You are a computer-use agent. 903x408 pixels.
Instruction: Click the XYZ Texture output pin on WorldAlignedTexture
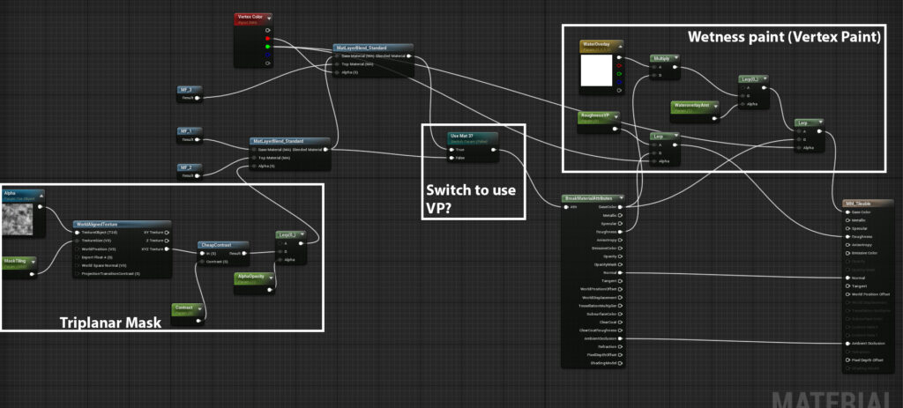pos(168,249)
